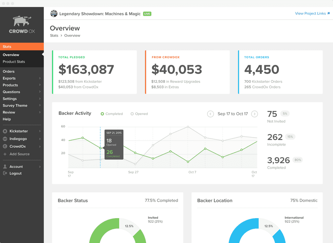
Task: Click the 12.5% slice in Backer Status donut
Action: [129, 226]
